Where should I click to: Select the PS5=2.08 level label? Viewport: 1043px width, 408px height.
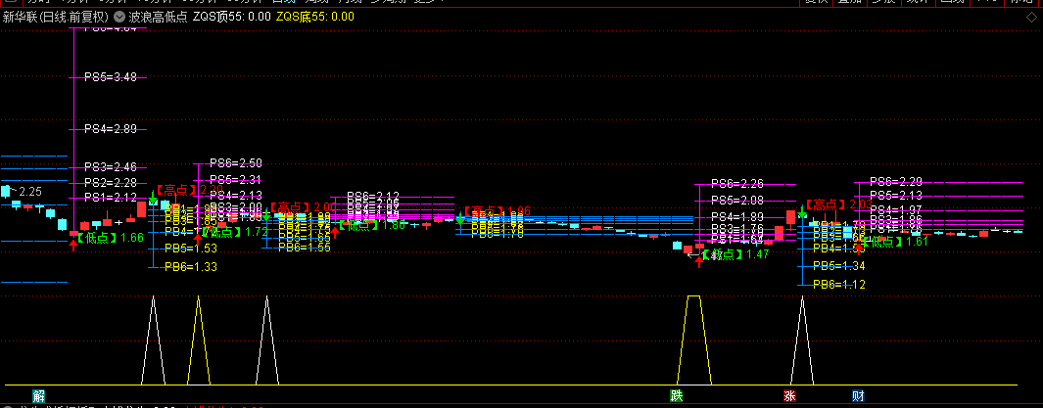tap(737, 200)
